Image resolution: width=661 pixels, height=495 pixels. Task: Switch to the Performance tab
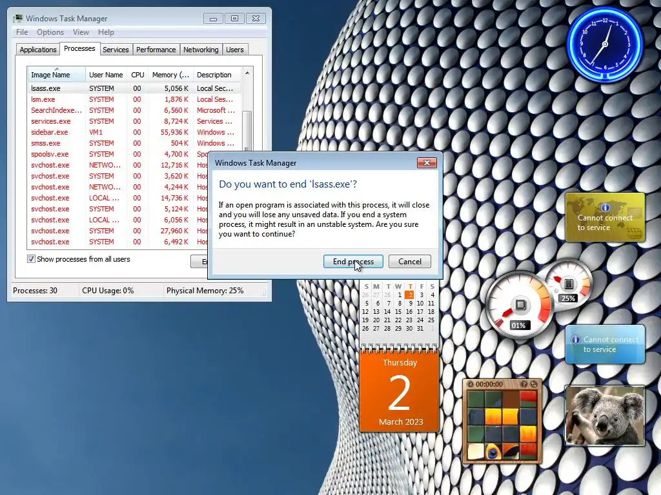coord(156,50)
